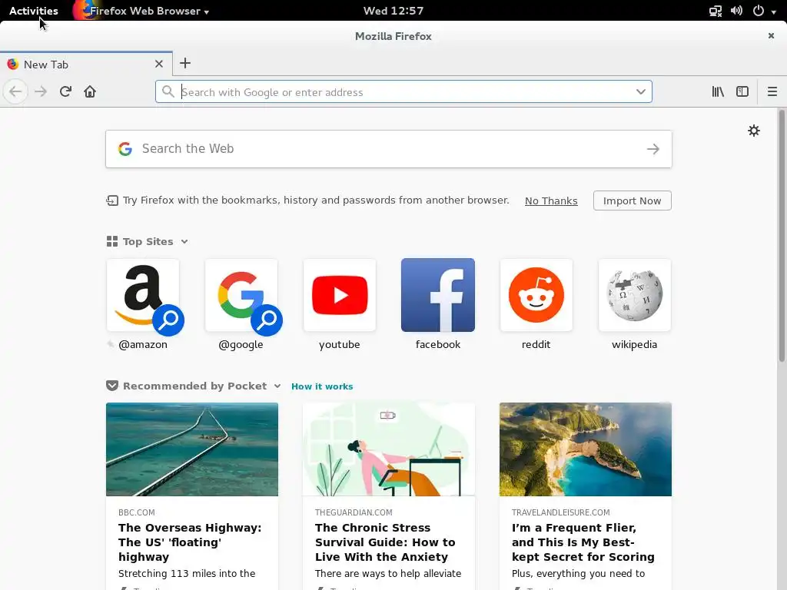Open the network status tray icon
Image resolution: width=787 pixels, height=590 pixels.
[716, 11]
